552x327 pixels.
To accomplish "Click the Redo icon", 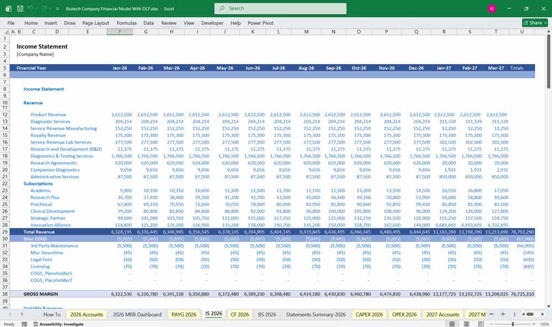I will tap(43, 8).
